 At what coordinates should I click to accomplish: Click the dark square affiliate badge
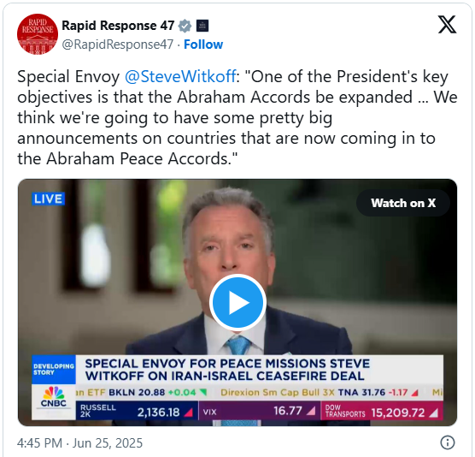(202, 26)
